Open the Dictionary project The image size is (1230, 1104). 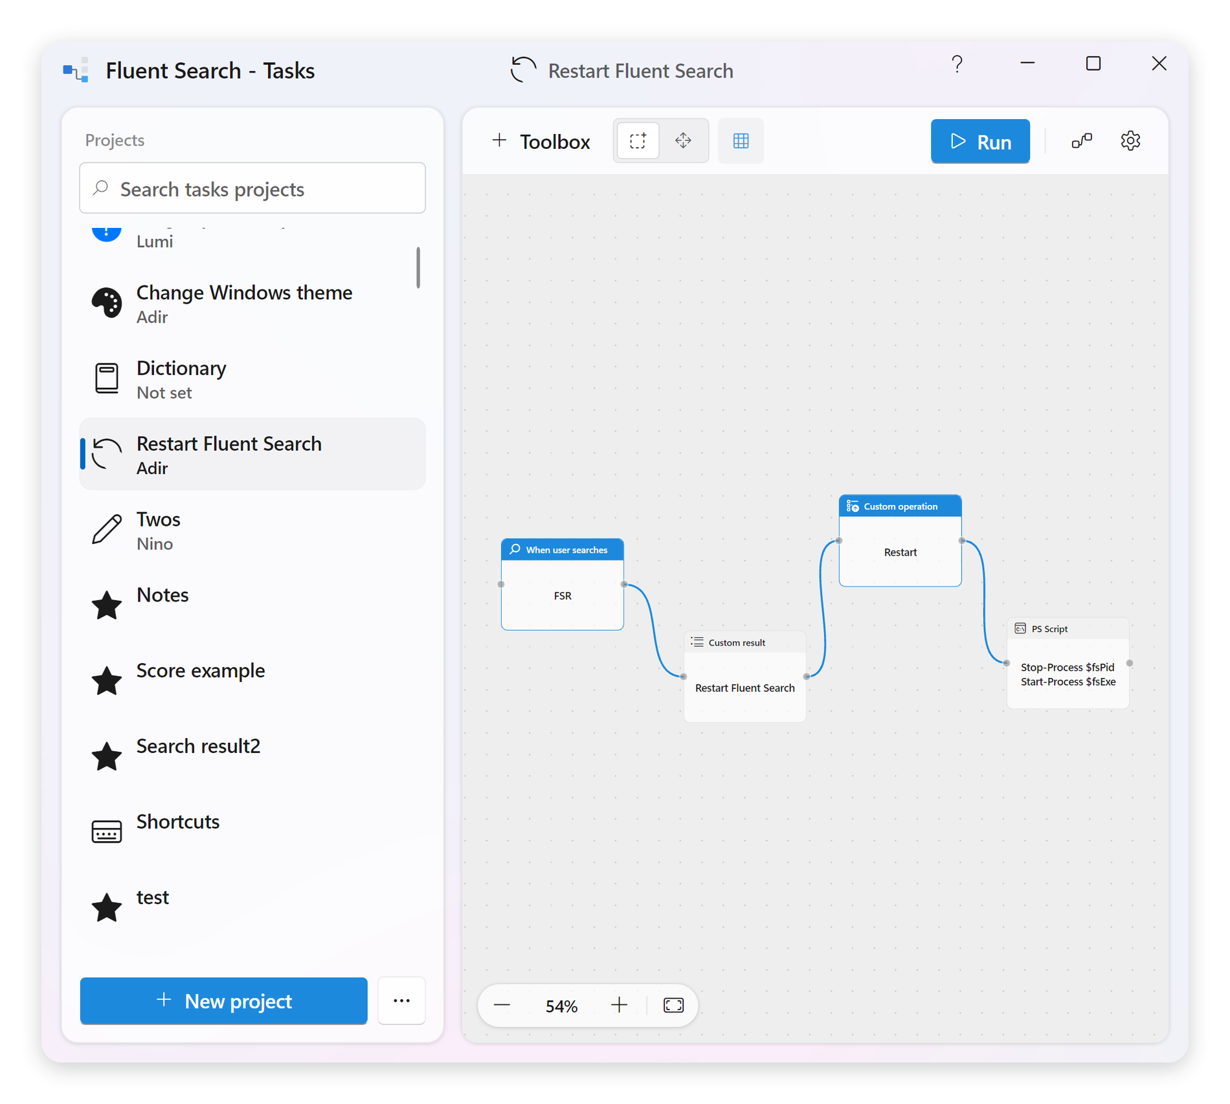pos(252,379)
